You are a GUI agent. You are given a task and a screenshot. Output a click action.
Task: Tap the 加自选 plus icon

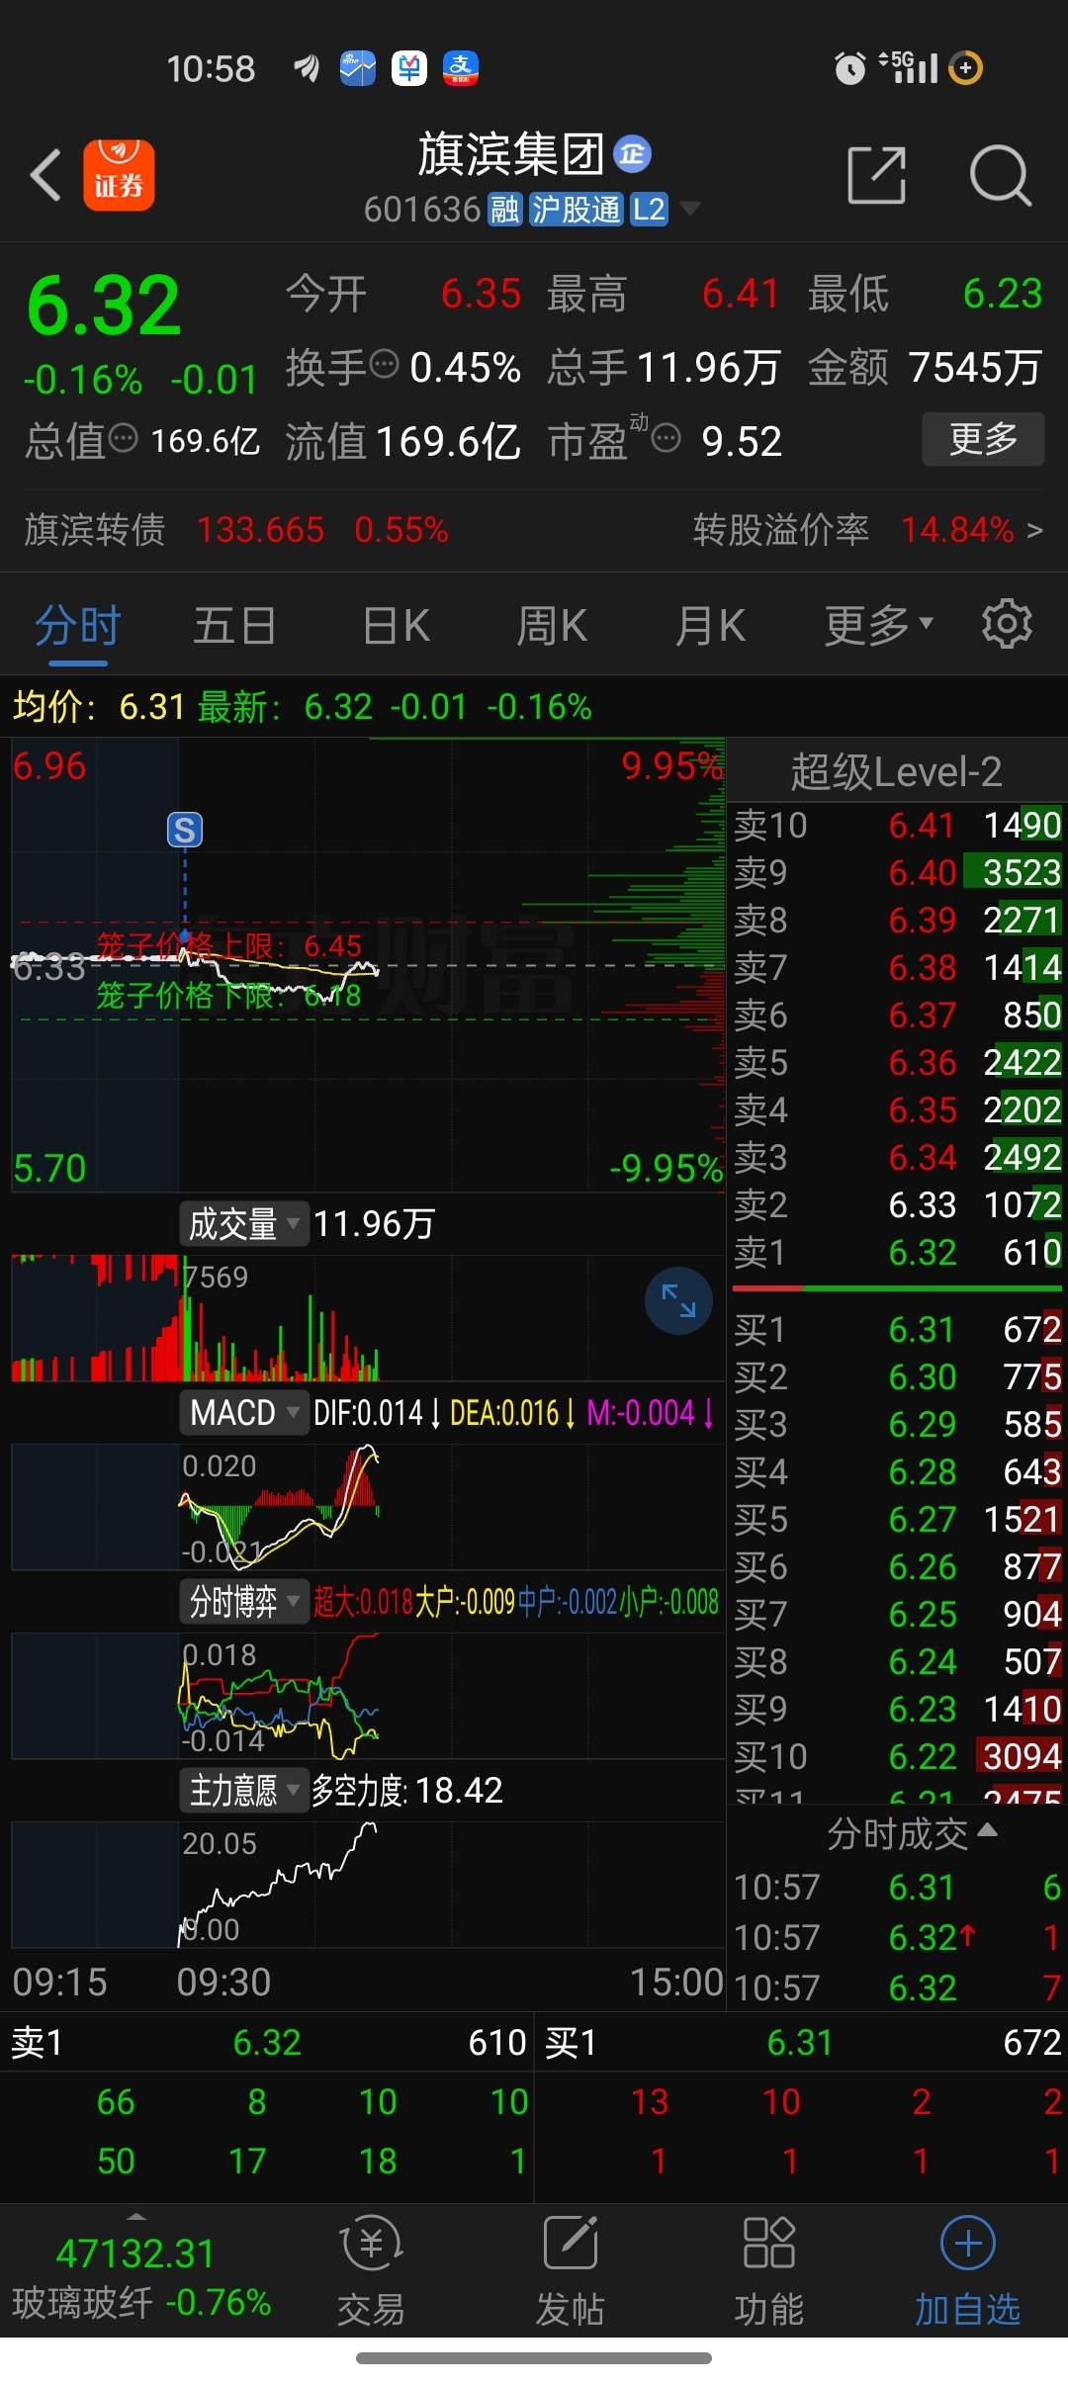point(967,2243)
